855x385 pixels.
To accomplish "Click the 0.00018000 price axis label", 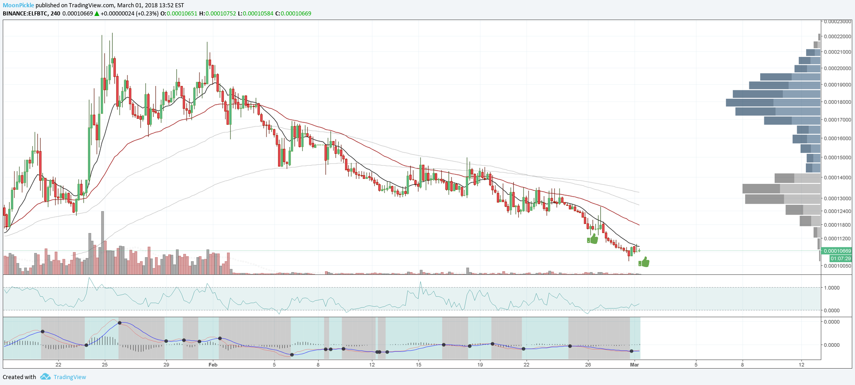I will pos(837,102).
